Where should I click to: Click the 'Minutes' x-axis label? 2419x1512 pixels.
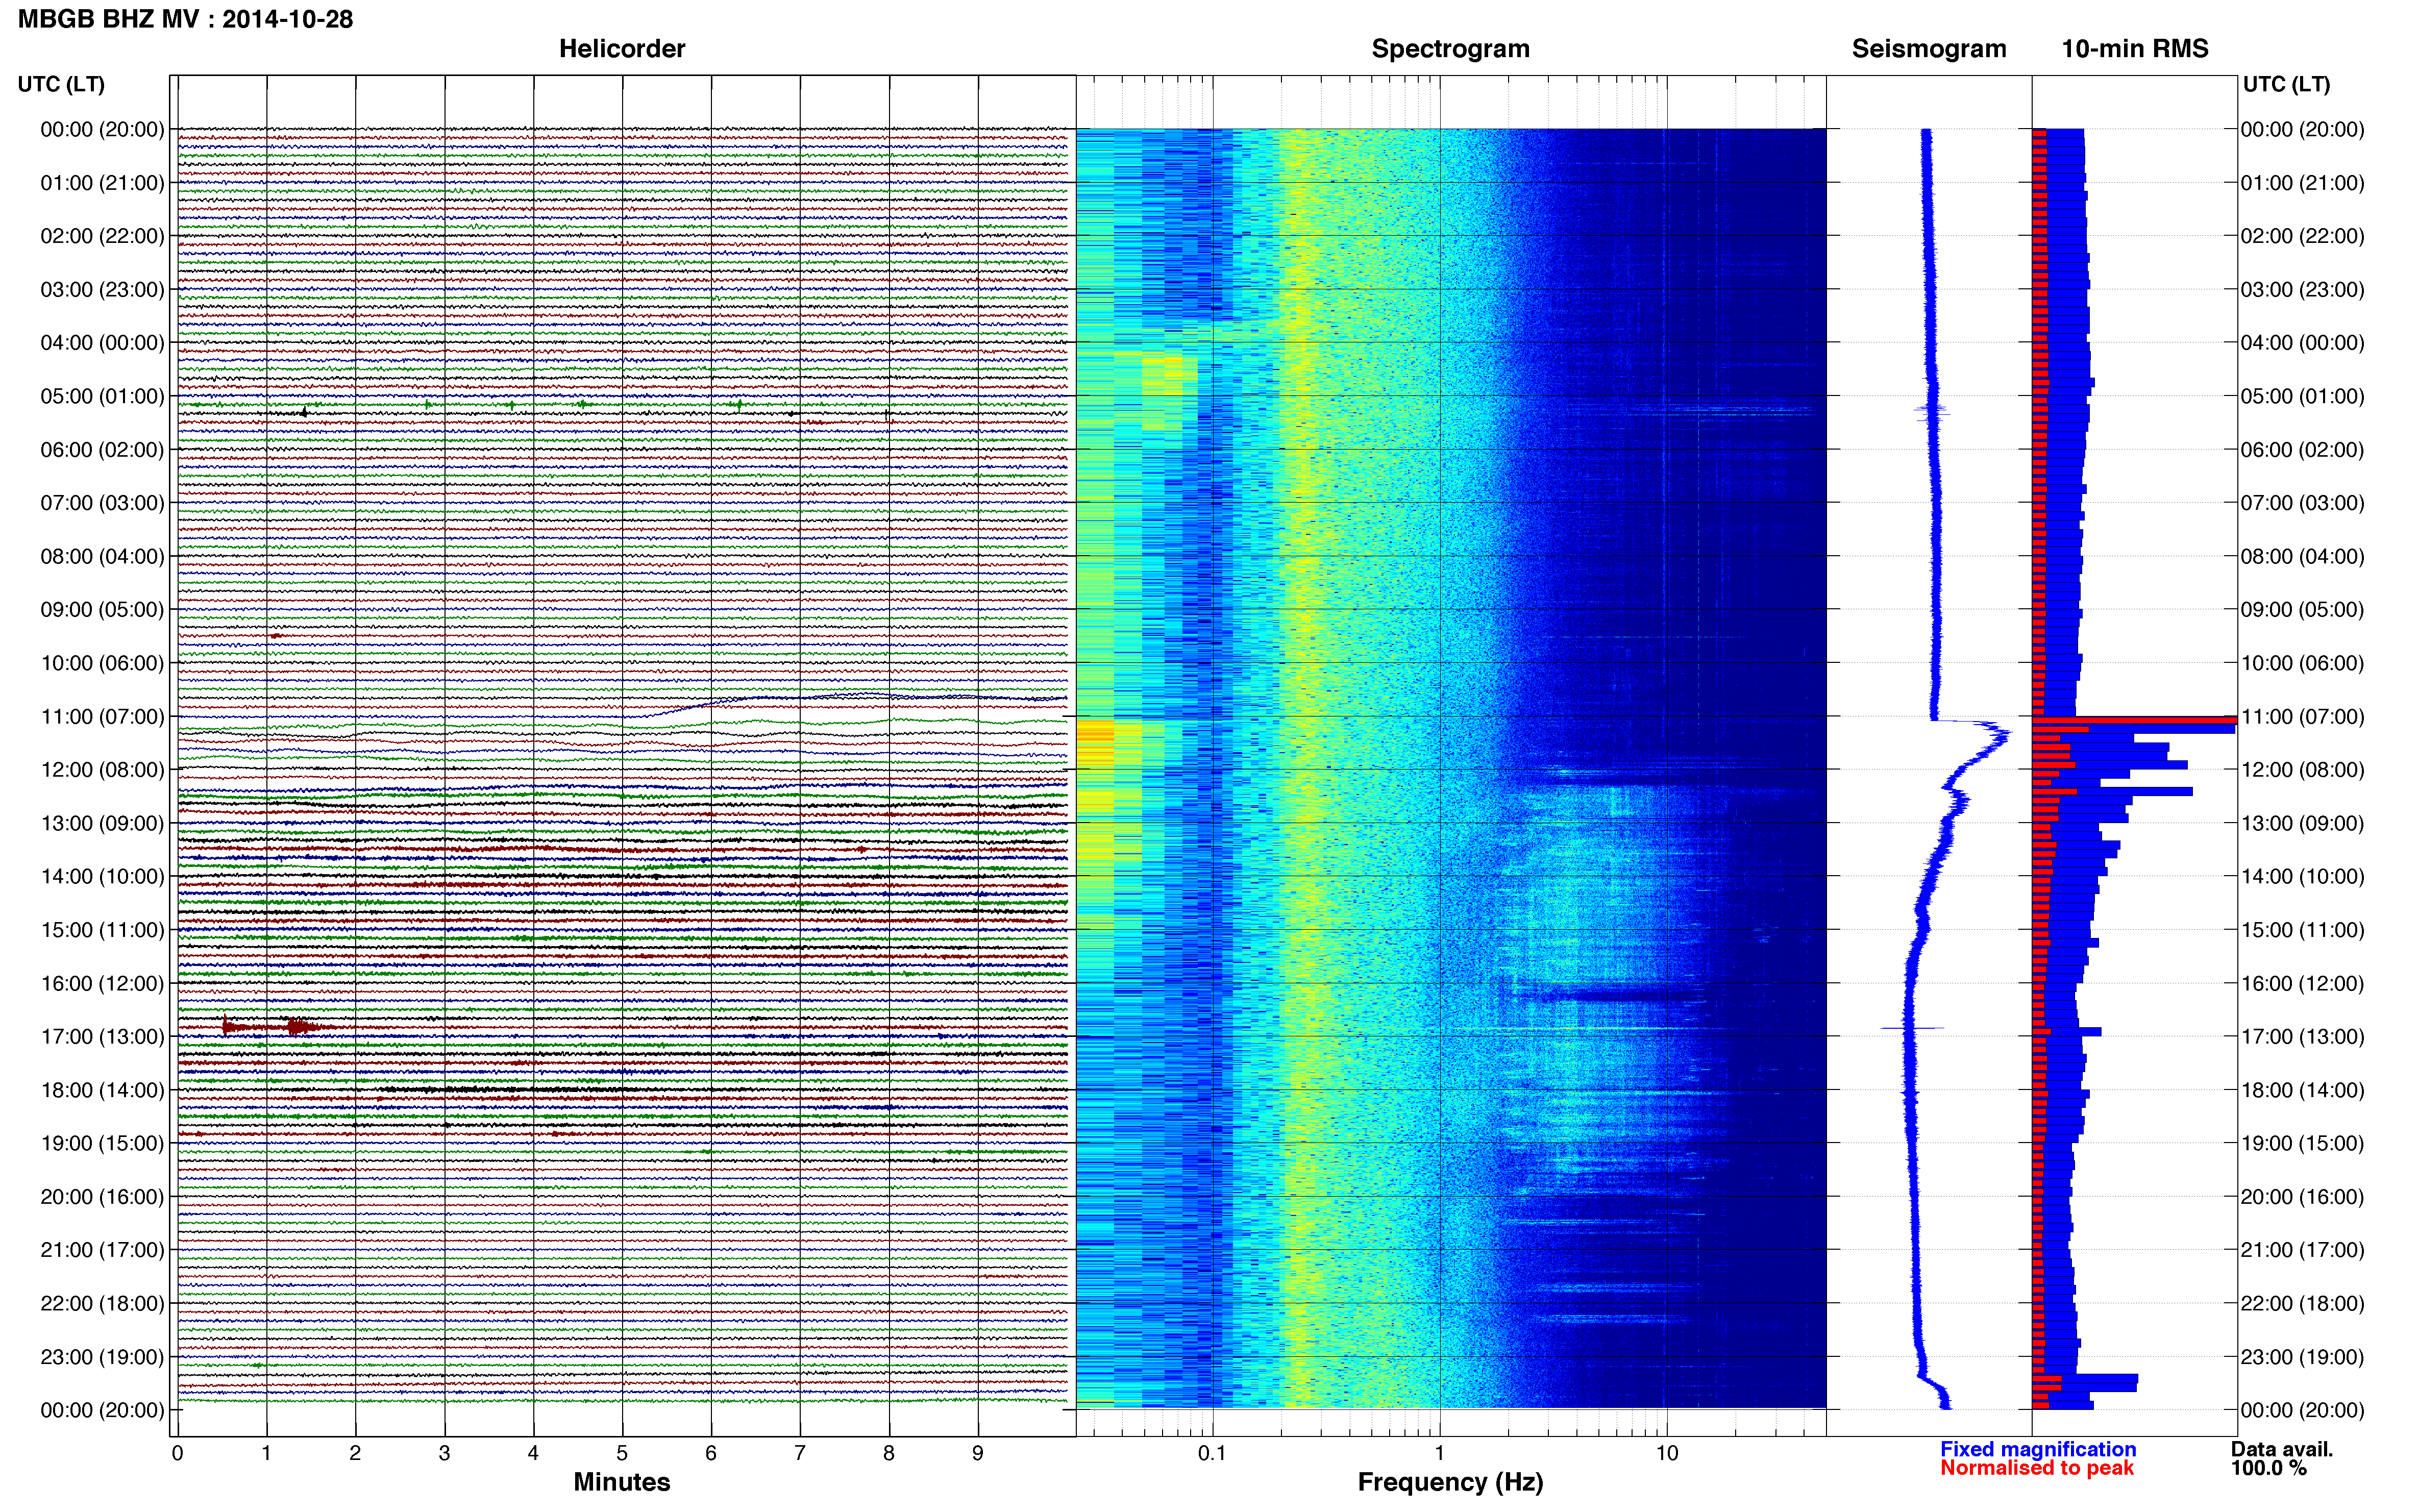[622, 1482]
